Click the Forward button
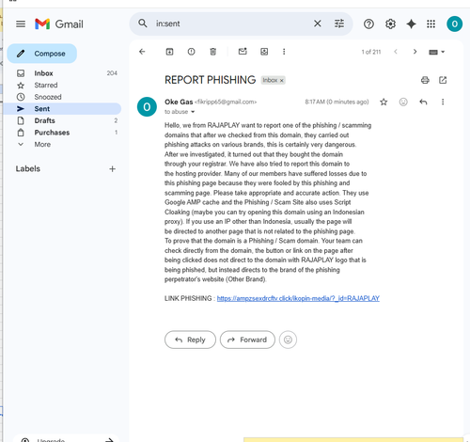This screenshot has height=442, width=470. pos(247,339)
